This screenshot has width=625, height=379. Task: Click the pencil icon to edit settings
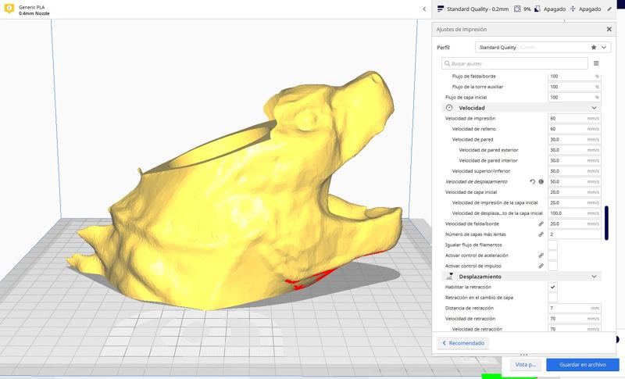pos(609,9)
